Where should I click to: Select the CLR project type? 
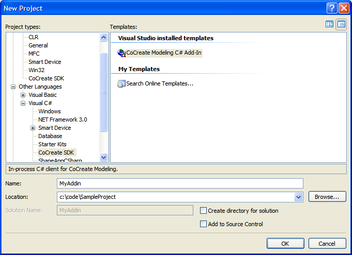34,37
